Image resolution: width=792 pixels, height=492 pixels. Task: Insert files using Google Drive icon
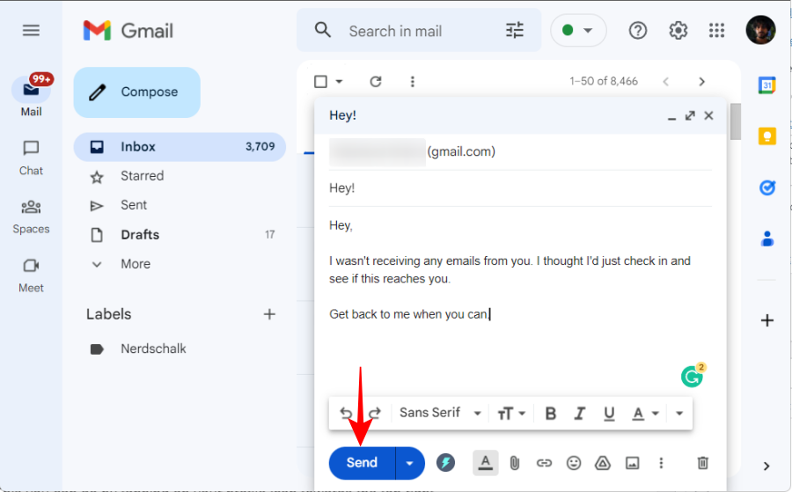coord(603,463)
